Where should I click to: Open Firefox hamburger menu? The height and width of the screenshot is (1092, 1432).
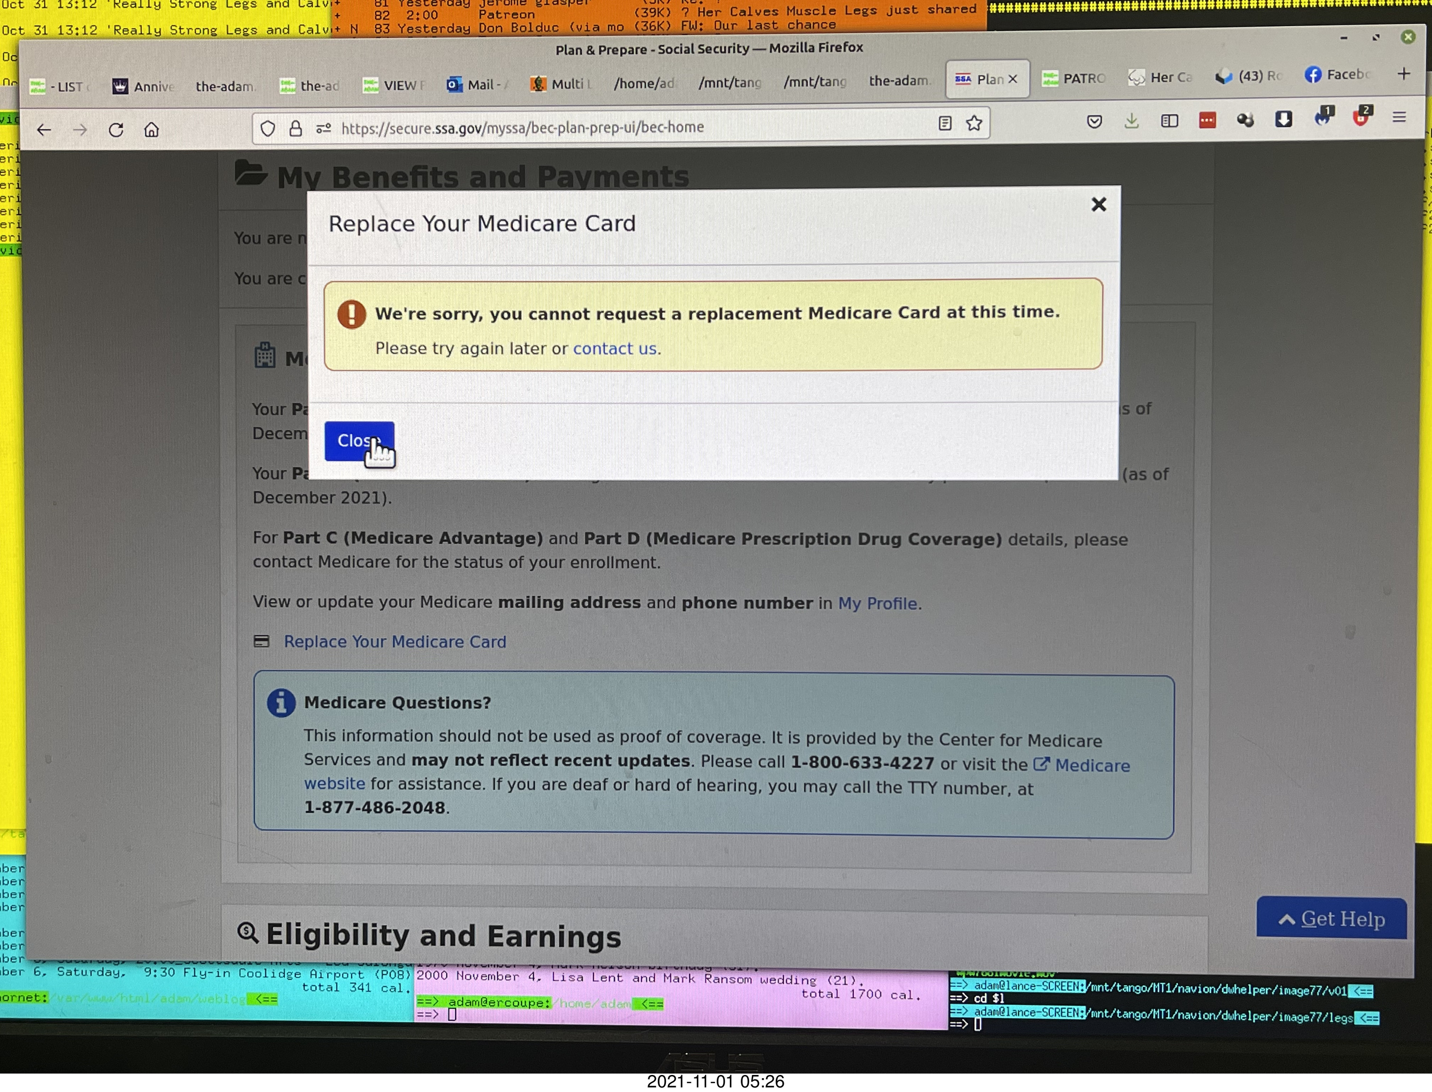point(1399,118)
